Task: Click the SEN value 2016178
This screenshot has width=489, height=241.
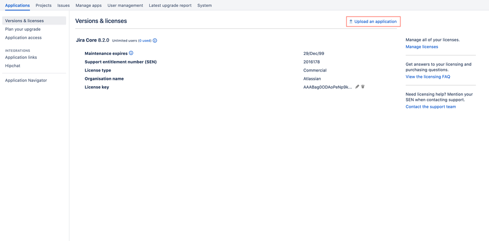Action: coord(311,62)
